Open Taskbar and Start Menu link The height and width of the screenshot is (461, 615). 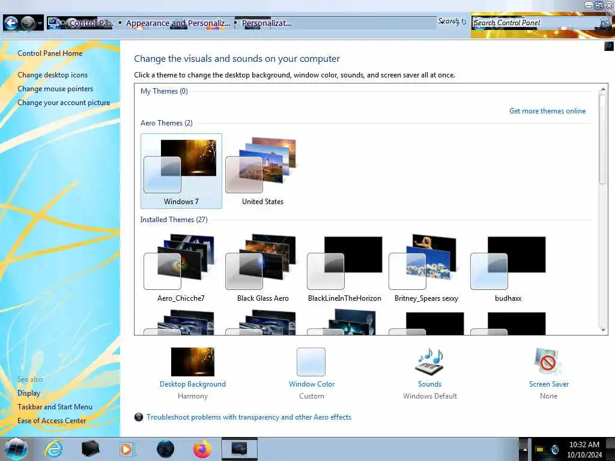(x=55, y=407)
